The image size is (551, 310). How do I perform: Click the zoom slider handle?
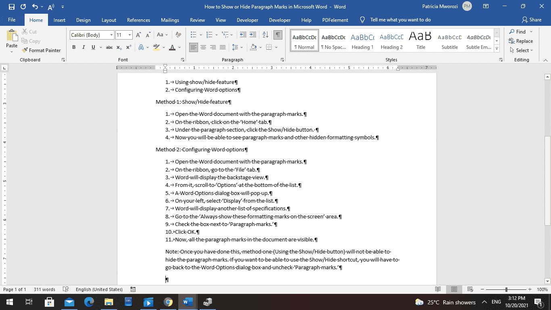pos(506,289)
